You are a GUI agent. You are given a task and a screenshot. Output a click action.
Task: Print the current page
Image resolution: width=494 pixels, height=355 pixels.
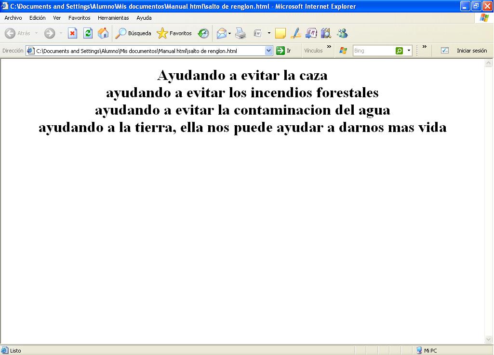[x=240, y=33]
